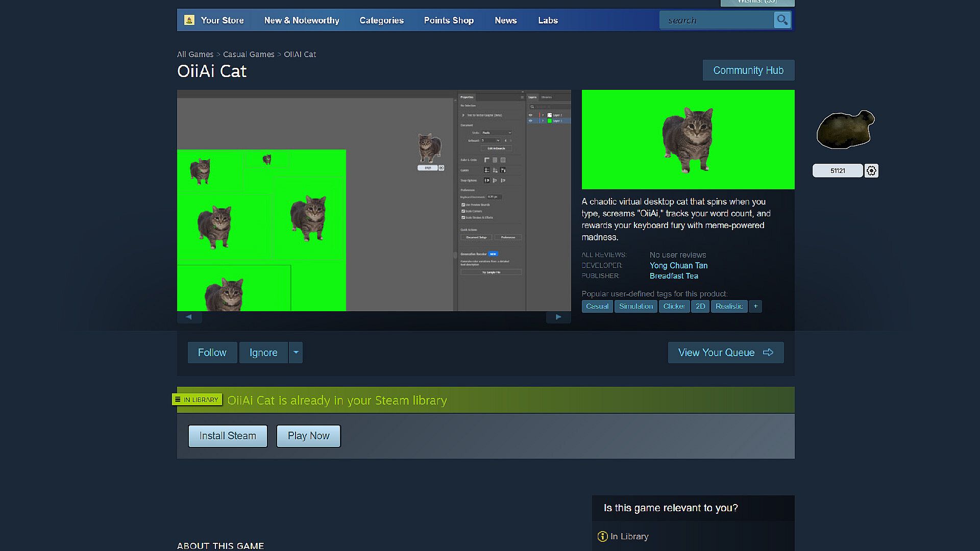Click the Install Steam button
980x551 pixels.
pyautogui.click(x=228, y=436)
